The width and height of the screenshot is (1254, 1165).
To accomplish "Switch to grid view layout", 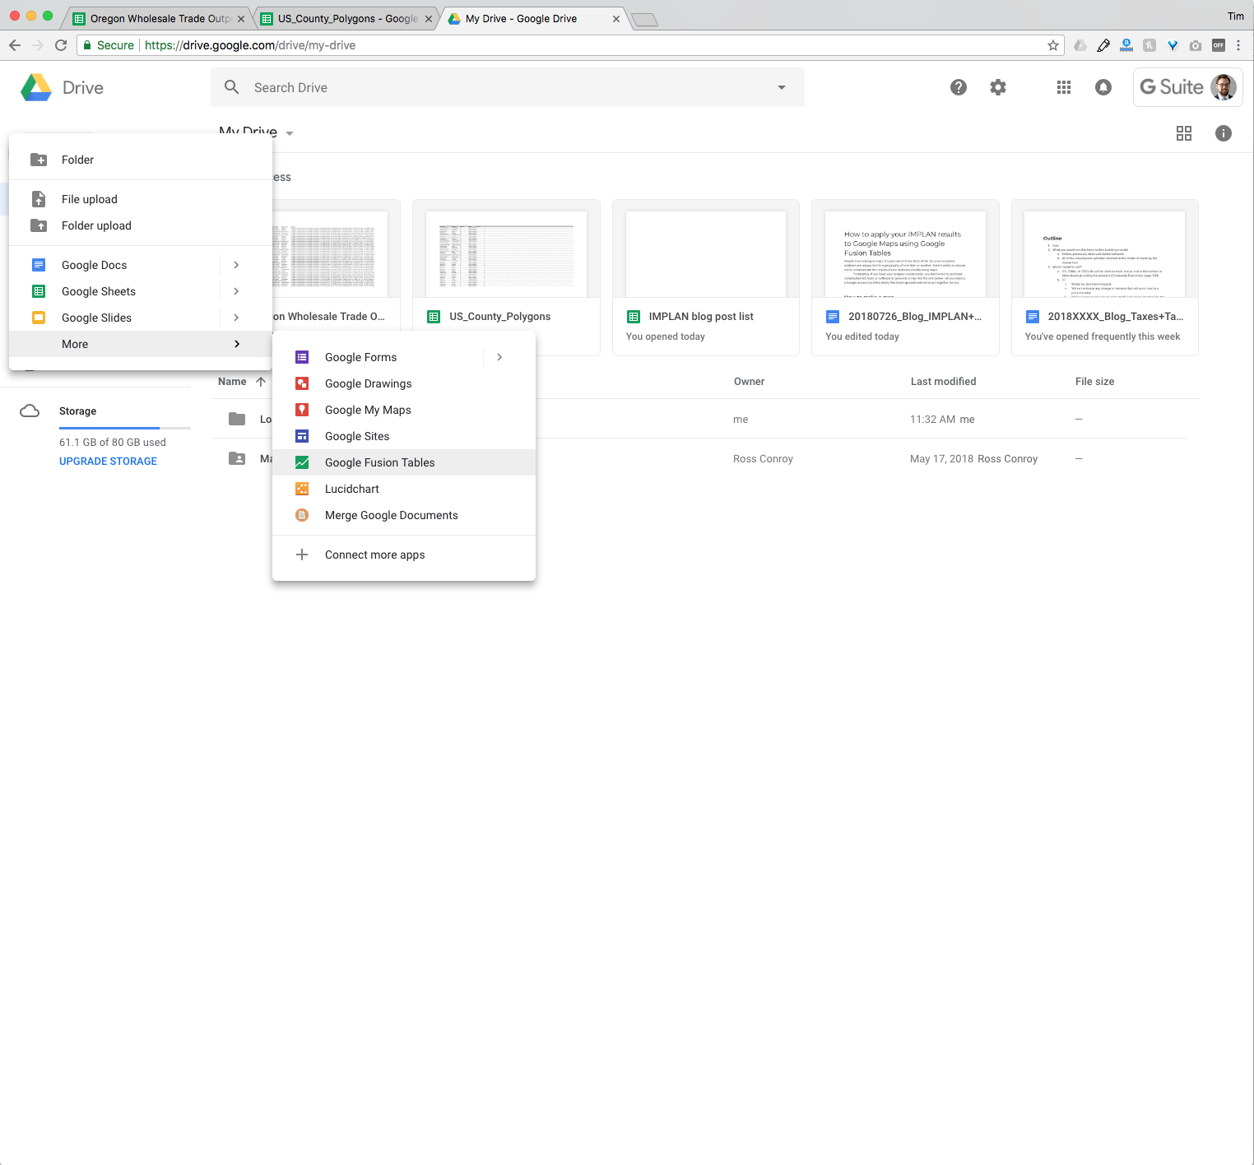I will [x=1184, y=133].
